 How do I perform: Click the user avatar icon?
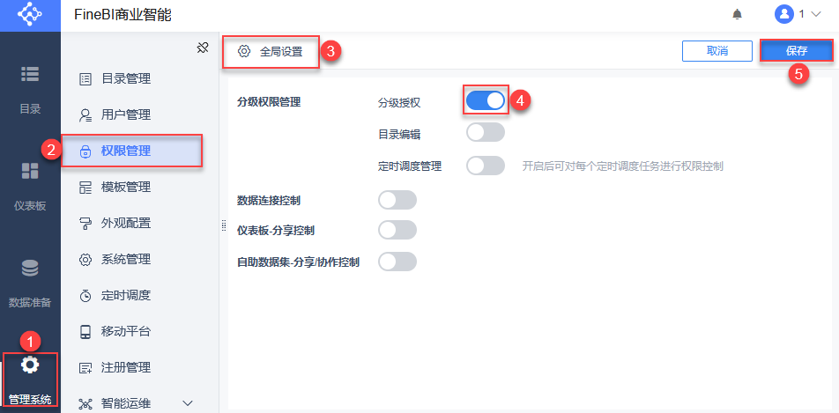783,14
